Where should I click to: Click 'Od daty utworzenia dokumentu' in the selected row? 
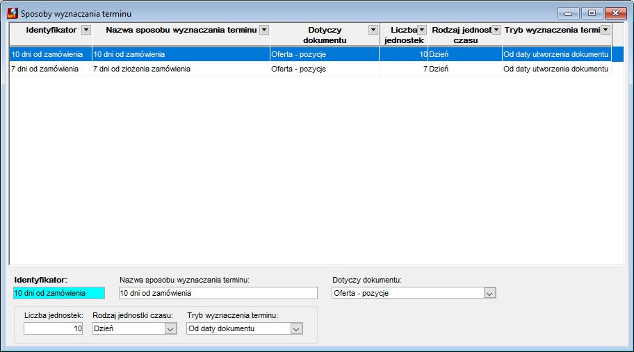coord(557,54)
